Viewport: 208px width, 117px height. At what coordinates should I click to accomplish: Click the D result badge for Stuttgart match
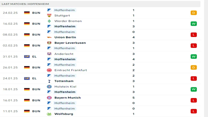(x=194, y=13)
